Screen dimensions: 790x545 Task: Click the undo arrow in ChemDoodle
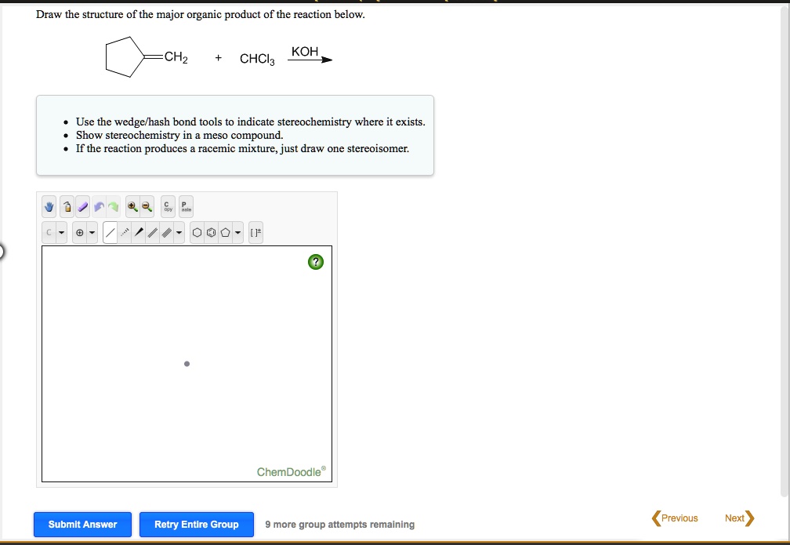point(99,207)
